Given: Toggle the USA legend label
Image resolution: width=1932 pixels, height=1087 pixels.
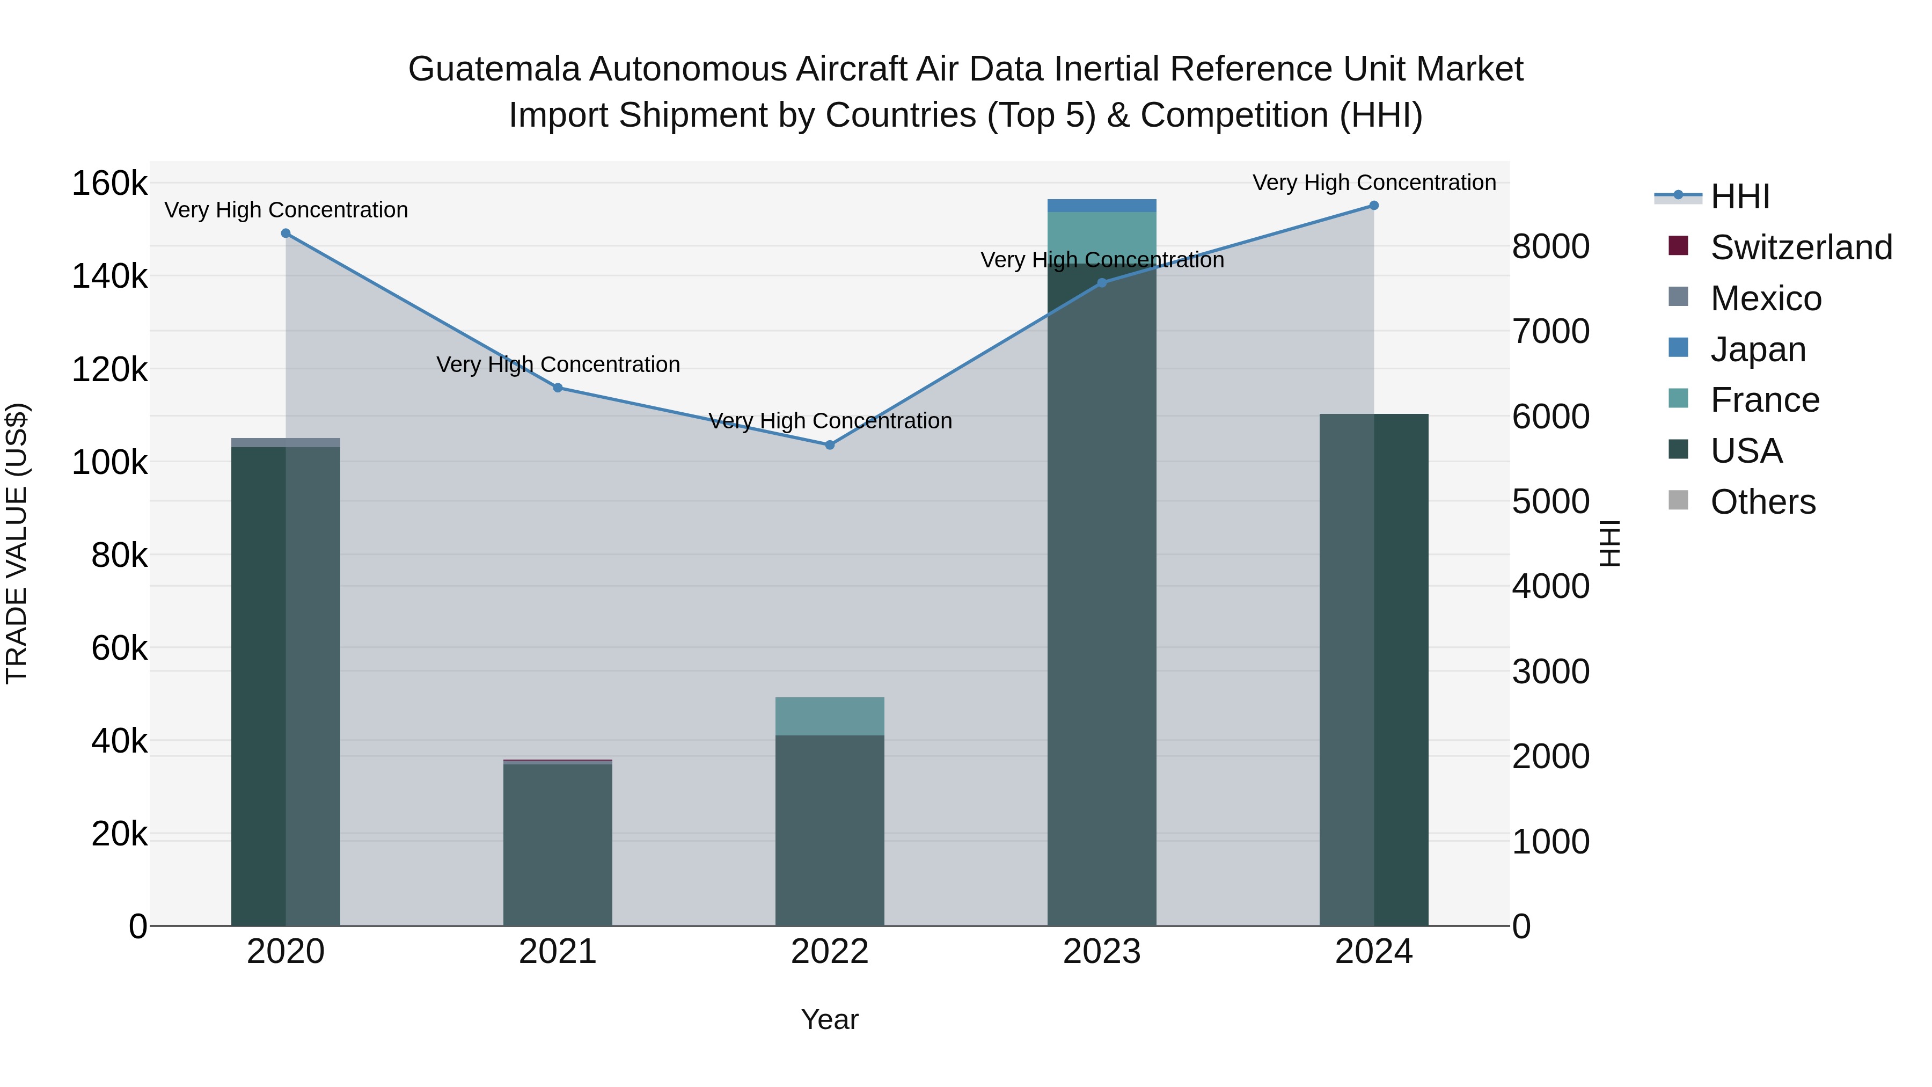Looking at the screenshot, I should pos(1746,451).
